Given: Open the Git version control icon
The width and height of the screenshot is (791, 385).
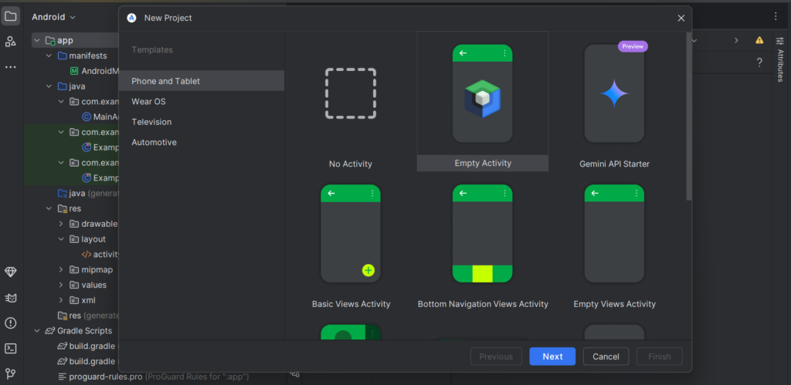Looking at the screenshot, I should (11, 373).
